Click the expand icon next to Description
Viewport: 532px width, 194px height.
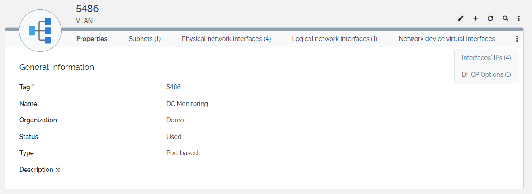pyautogui.click(x=57, y=170)
